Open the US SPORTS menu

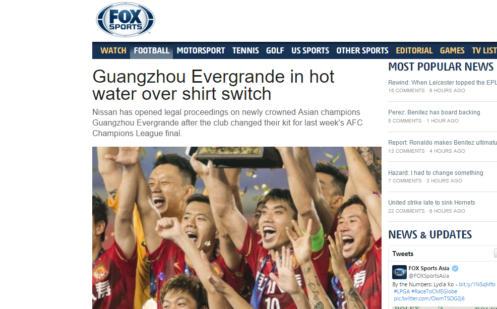pyautogui.click(x=310, y=50)
